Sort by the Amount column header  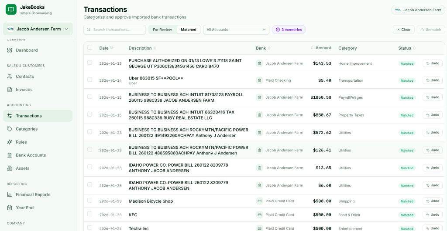(x=321, y=48)
